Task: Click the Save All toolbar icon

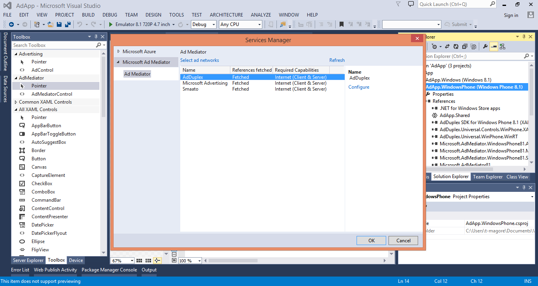Action: point(67,24)
